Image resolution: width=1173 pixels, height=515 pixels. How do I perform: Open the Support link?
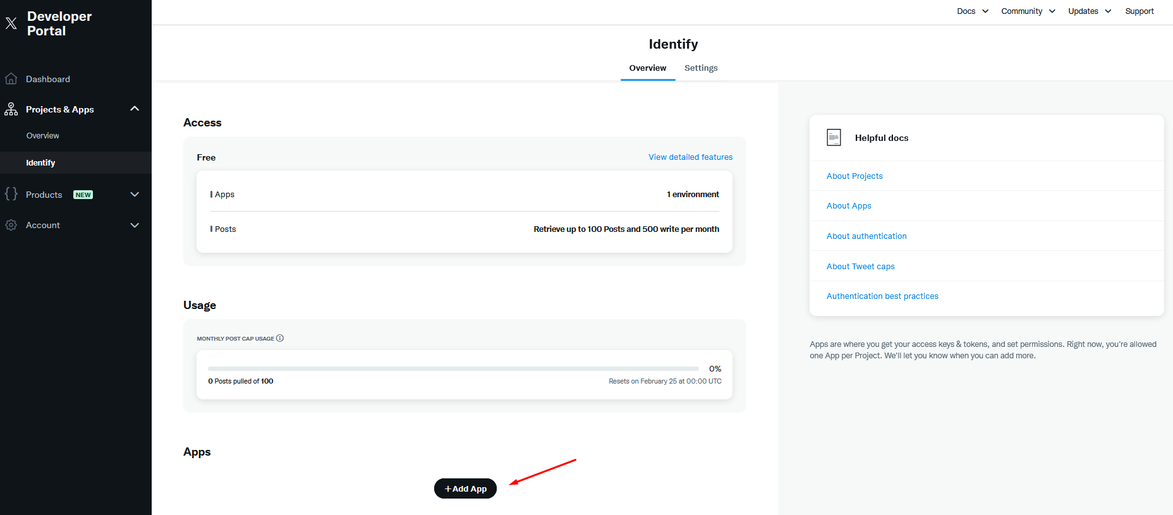[1140, 11]
